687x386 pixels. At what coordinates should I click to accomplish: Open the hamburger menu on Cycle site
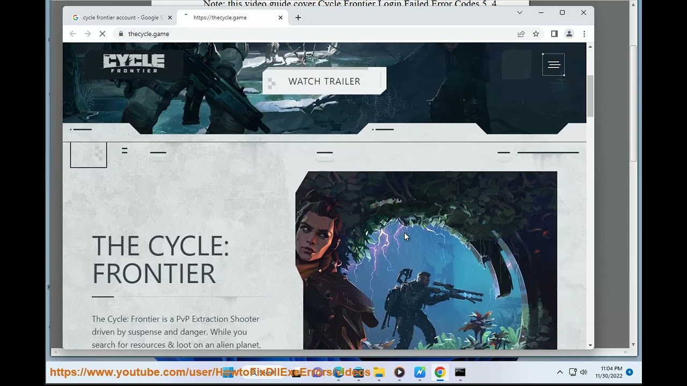pos(553,65)
